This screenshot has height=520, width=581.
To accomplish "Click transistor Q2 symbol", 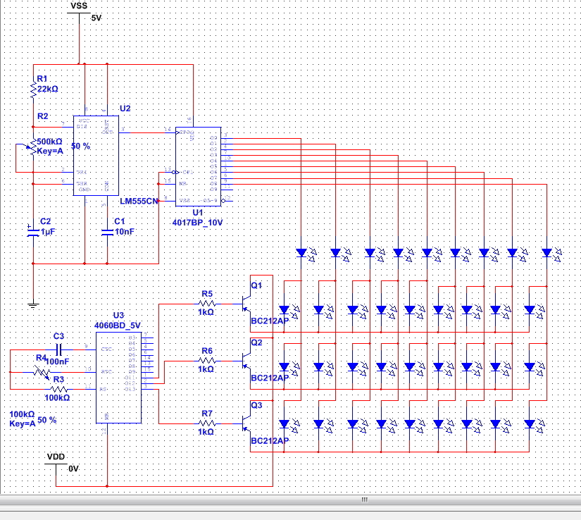I will pos(246,361).
